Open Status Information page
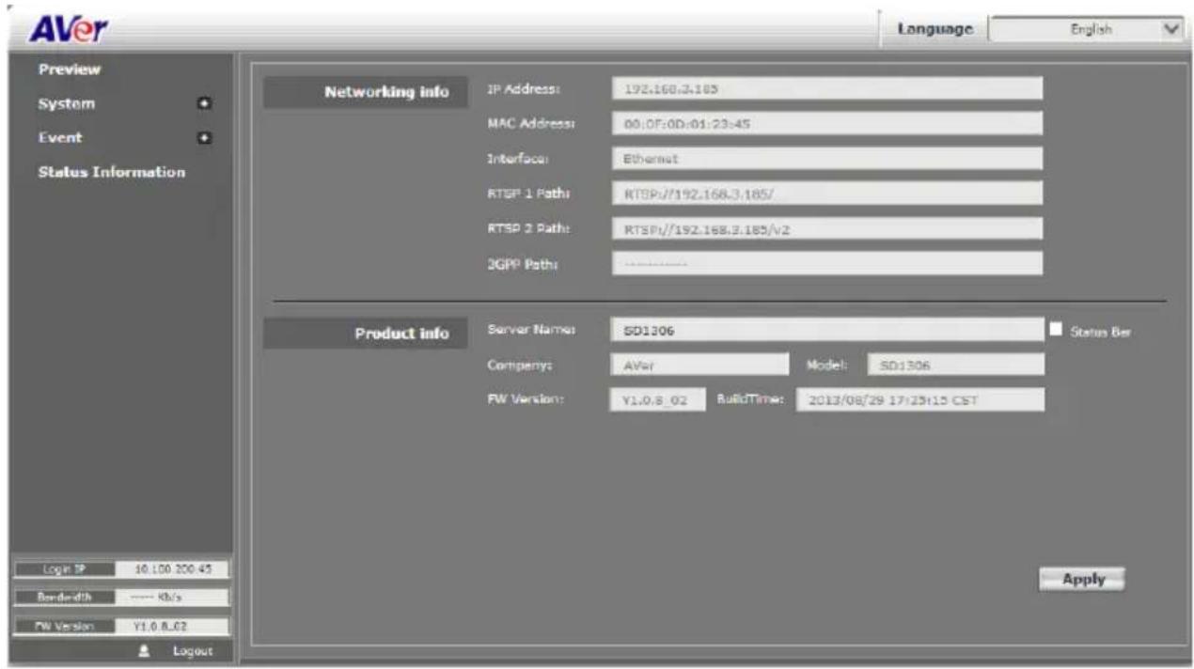 click(111, 173)
